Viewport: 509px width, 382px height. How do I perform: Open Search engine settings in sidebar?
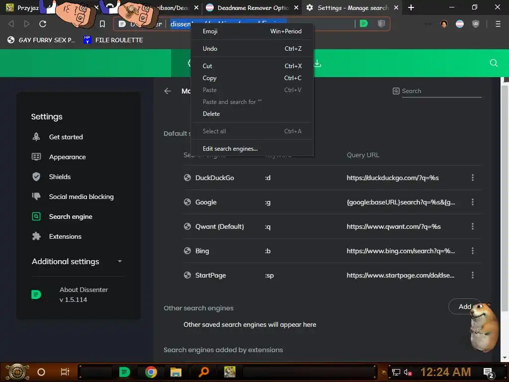[x=71, y=216]
